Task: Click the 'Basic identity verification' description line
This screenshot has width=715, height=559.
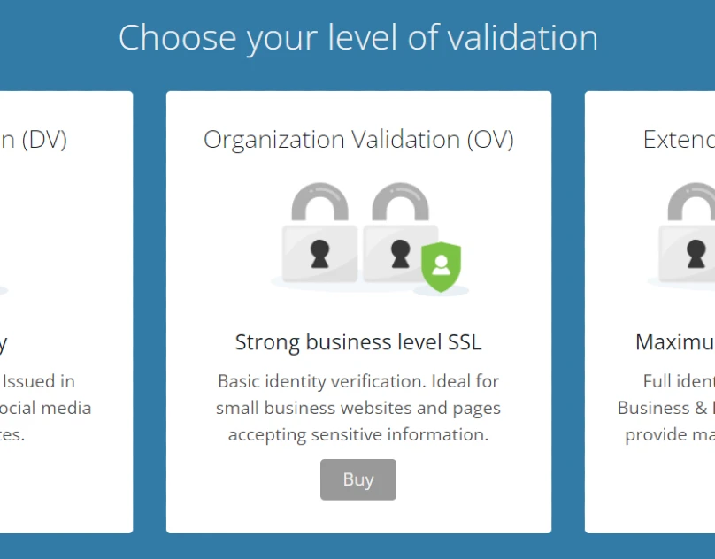Action: 358,381
